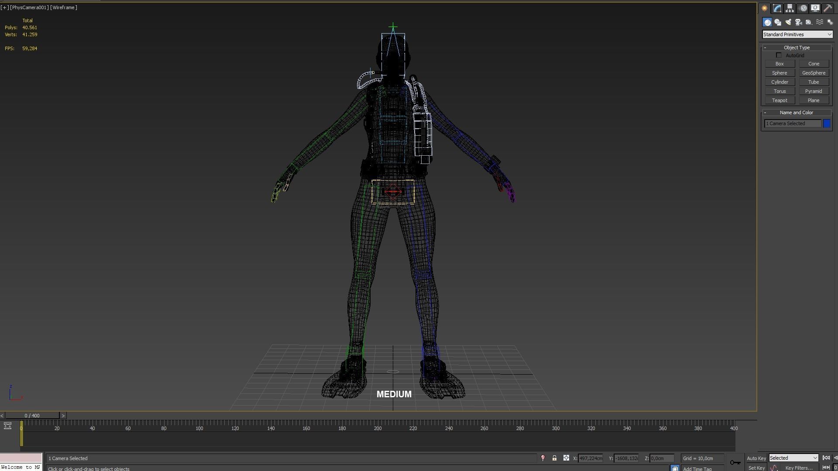The height and width of the screenshot is (471, 838).
Task: Select the Space Warps category icon
Action: pyautogui.click(x=820, y=22)
